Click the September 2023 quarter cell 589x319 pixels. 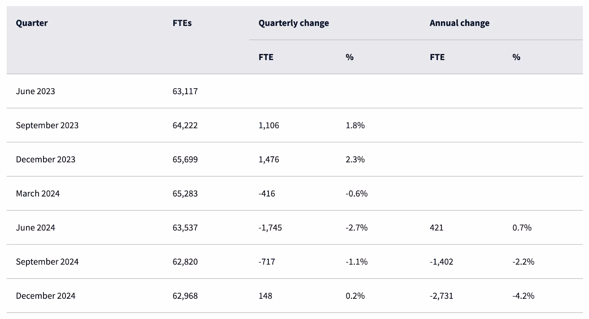(x=47, y=125)
